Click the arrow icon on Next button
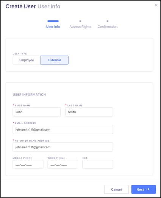 click(147, 189)
